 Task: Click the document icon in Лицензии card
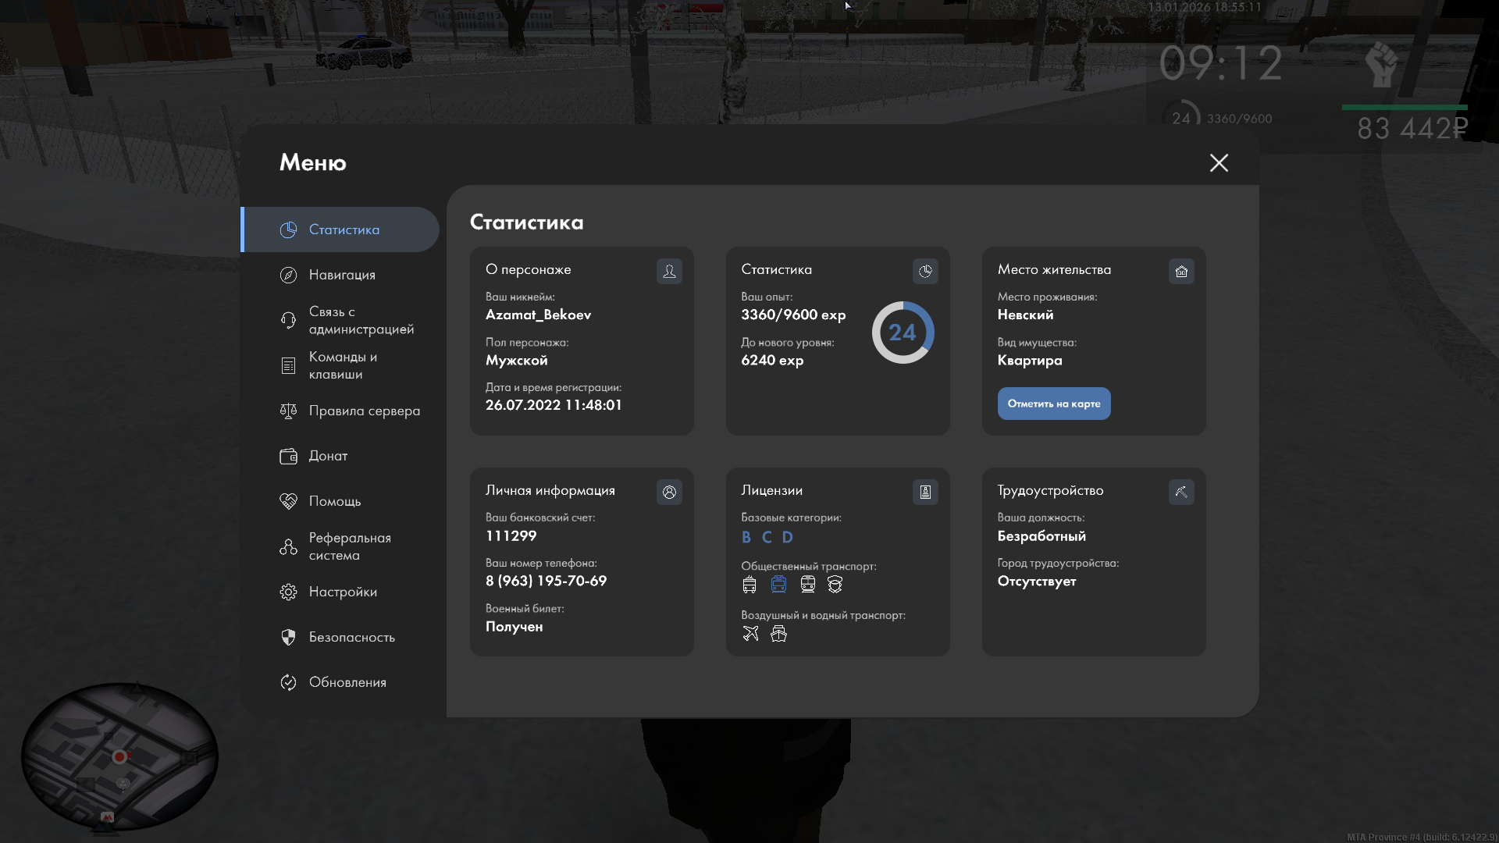point(925,492)
